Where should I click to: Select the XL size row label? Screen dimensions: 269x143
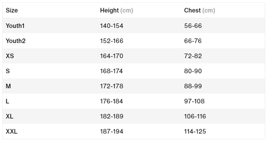point(10,116)
